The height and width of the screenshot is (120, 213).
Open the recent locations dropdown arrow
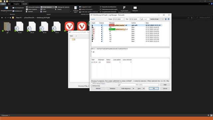8,18
